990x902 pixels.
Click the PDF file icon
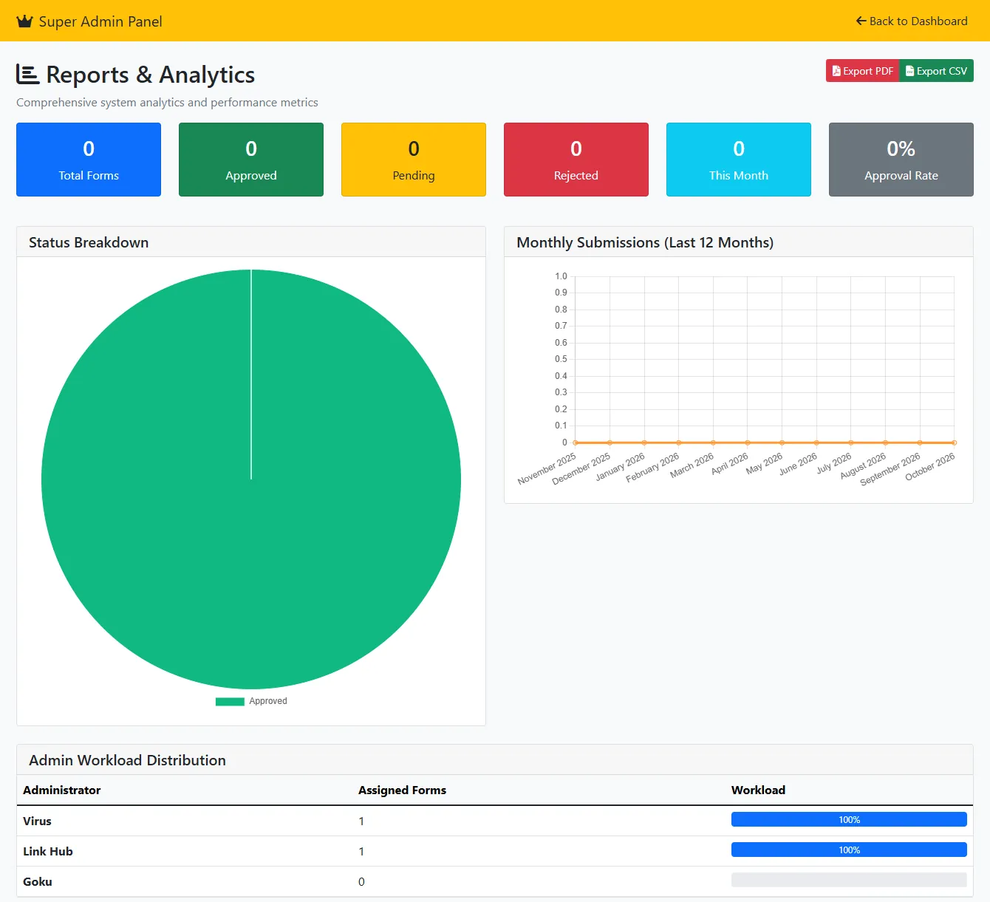(836, 71)
